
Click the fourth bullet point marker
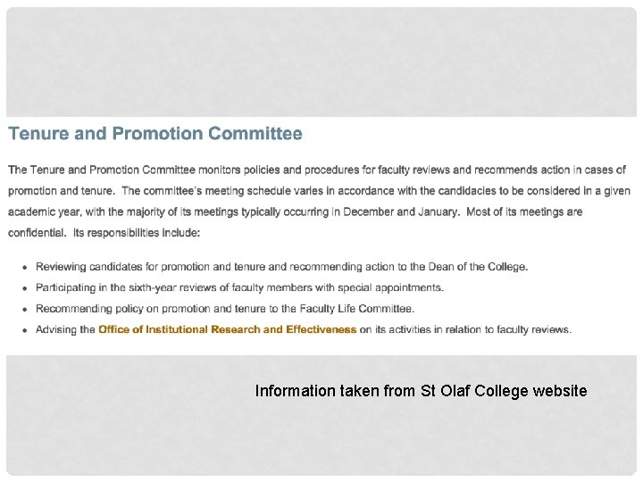pos(25,330)
